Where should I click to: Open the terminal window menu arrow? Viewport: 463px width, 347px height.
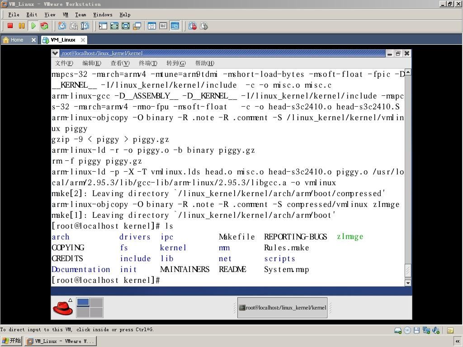click(55, 53)
